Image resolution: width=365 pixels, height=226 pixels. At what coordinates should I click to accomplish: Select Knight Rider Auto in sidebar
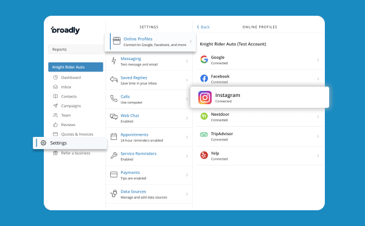(x=75, y=67)
